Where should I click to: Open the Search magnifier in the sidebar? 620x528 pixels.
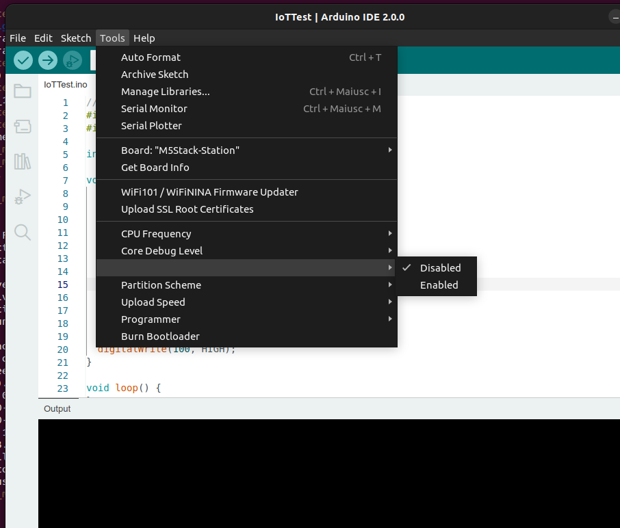point(23,233)
